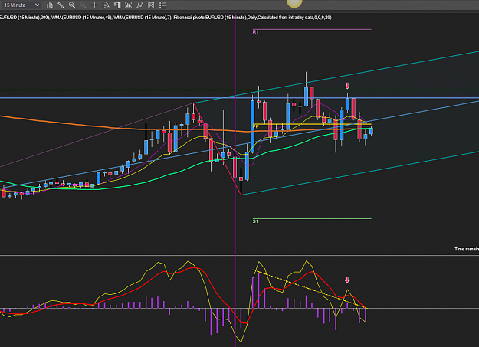Screen dimensions: 479x347
Task: Select the R1 pivot level label
Action: pyautogui.click(x=255, y=31)
